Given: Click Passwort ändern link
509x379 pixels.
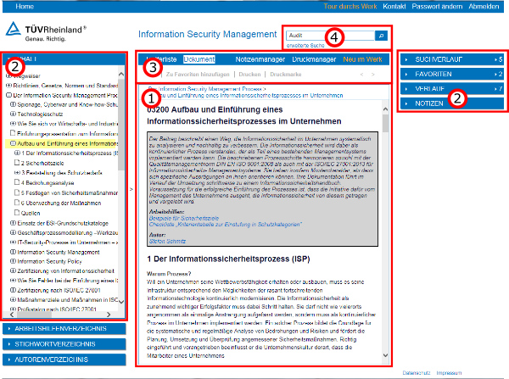Looking at the screenshot, I should [x=437, y=6].
